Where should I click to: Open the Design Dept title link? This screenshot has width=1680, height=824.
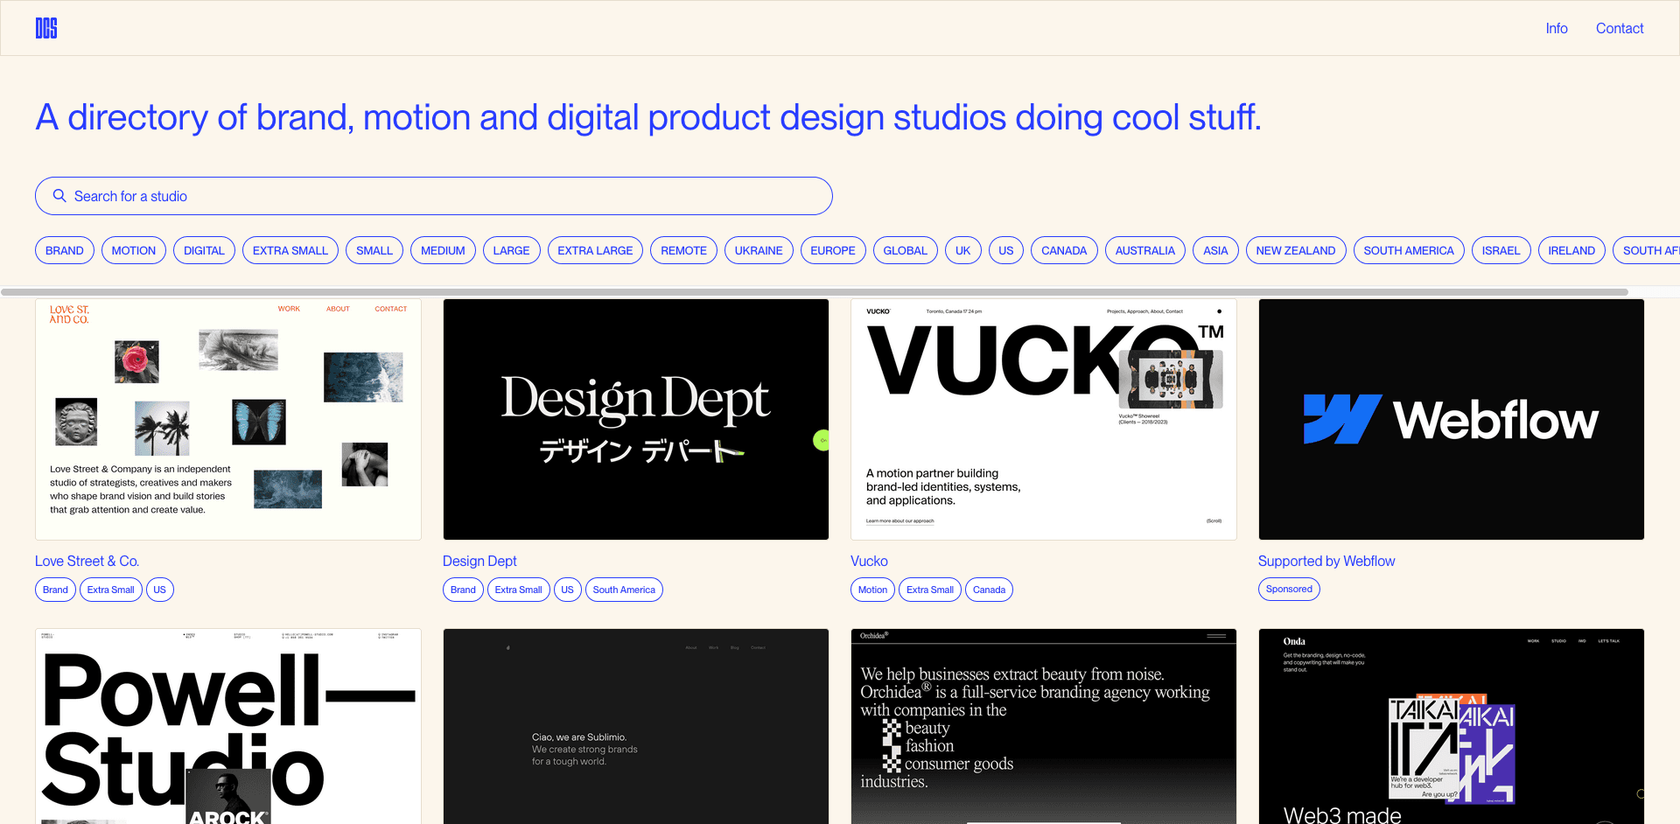(x=479, y=561)
